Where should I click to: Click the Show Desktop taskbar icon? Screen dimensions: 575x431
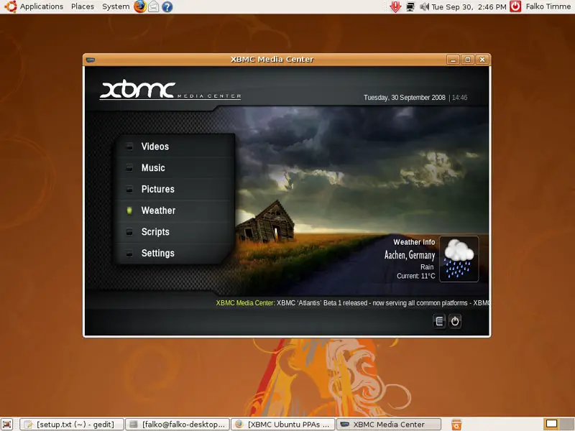point(7,425)
